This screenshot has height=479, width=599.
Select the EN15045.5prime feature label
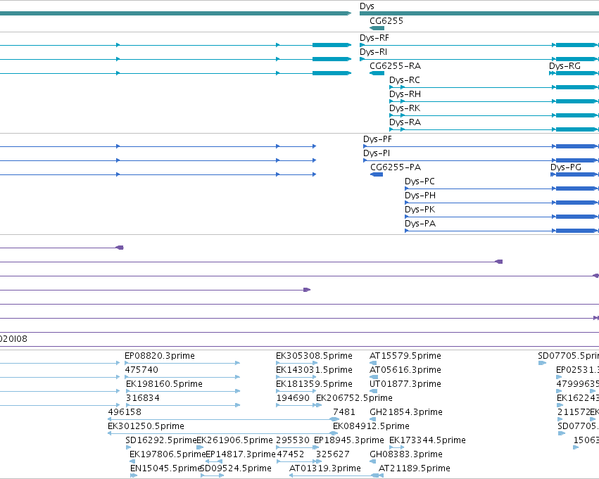[x=165, y=469]
